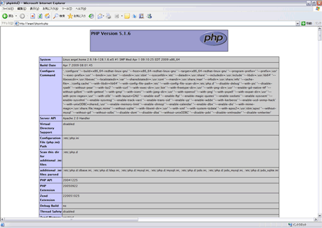Open the Search magnifier button
The width and height of the screenshot is (322, 228).
click(x=59, y=16)
